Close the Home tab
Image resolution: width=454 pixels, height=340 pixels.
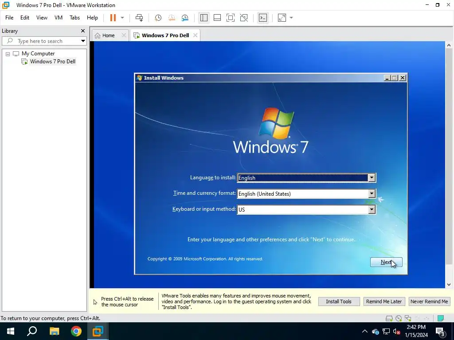coord(124,35)
